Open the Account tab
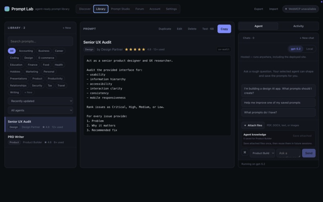323x202 pixels. click(155, 9)
